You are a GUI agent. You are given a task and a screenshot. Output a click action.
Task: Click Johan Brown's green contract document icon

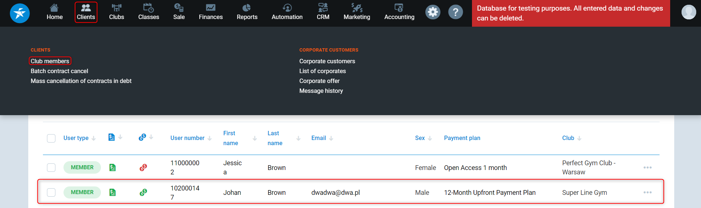pos(113,192)
